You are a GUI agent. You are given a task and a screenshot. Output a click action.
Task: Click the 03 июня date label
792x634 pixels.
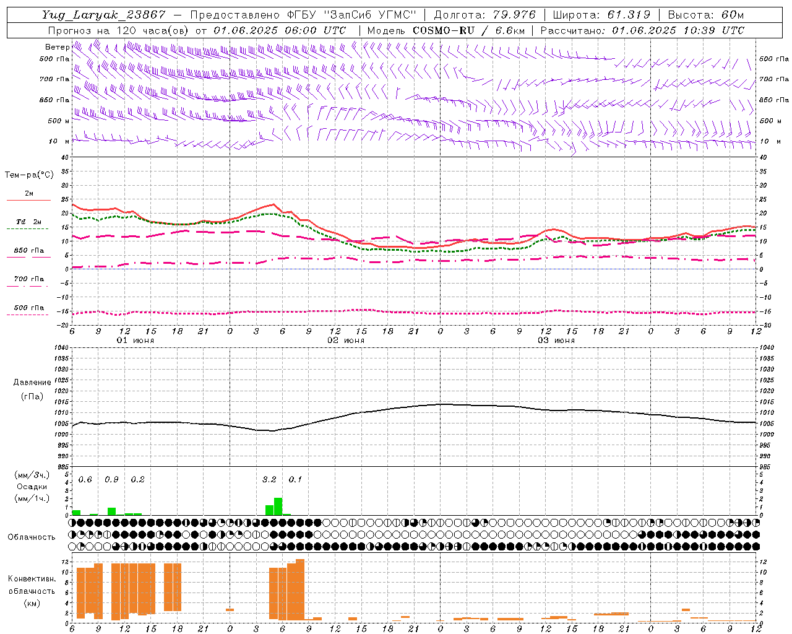click(556, 341)
